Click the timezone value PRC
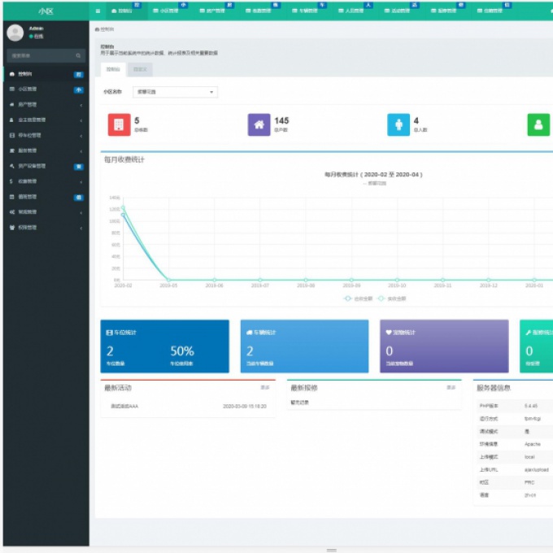This screenshot has height=553, width=553. 529,482
